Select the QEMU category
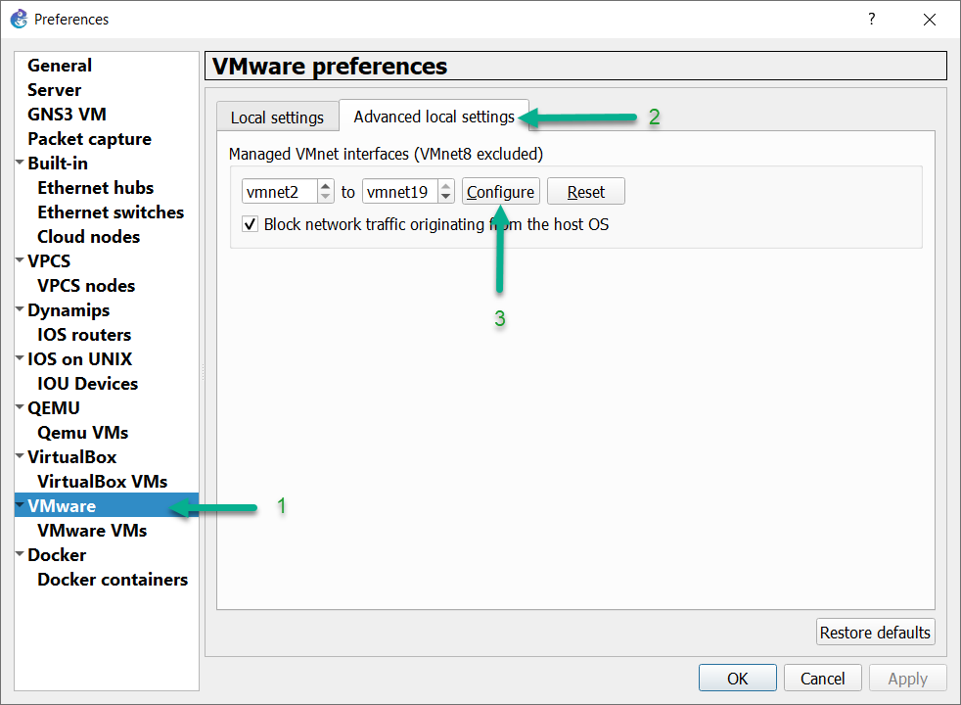The height and width of the screenshot is (705, 961). (x=54, y=408)
